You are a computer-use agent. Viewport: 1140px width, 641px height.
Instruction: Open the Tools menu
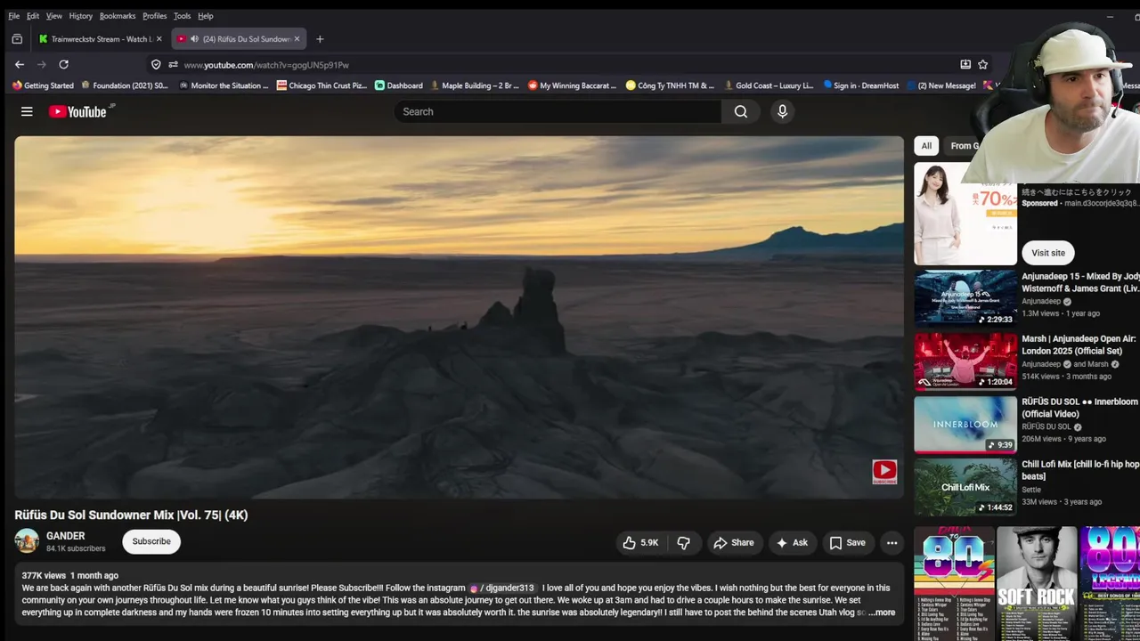[182, 16]
